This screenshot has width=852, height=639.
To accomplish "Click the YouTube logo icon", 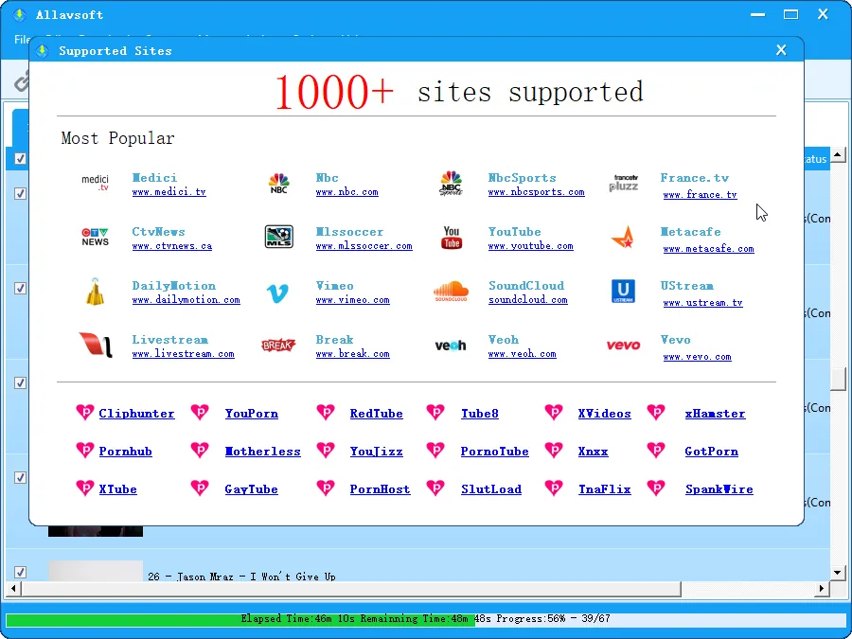I will (x=451, y=238).
